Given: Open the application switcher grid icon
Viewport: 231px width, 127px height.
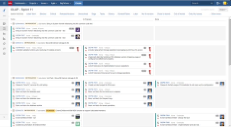Looking at the screenshot, I should click(4, 3).
